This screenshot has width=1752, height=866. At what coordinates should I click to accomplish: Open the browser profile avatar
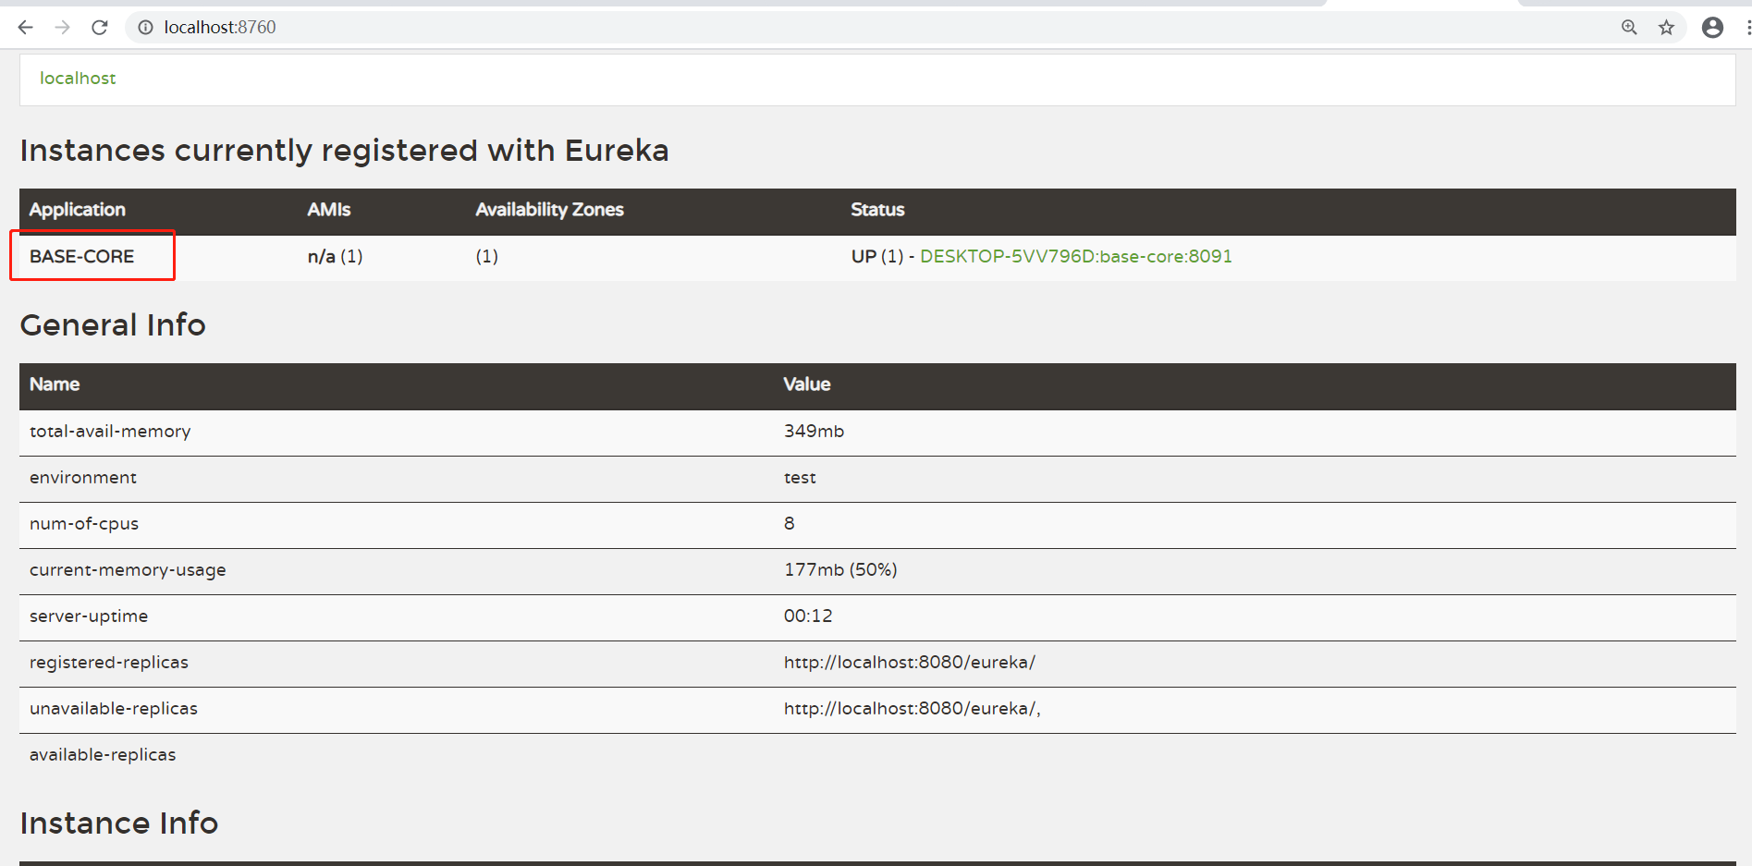click(x=1712, y=28)
